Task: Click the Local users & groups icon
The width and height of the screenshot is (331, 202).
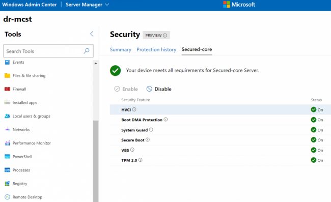Action: point(7,116)
